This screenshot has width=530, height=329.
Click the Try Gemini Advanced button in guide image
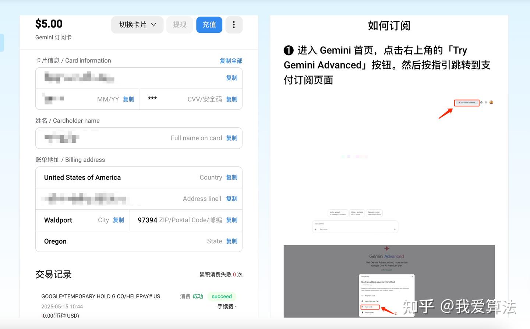(x=467, y=103)
